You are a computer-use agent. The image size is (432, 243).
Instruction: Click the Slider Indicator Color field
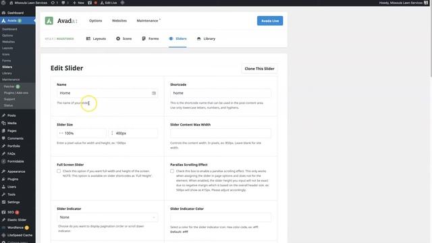pyautogui.click(x=221, y=217)
